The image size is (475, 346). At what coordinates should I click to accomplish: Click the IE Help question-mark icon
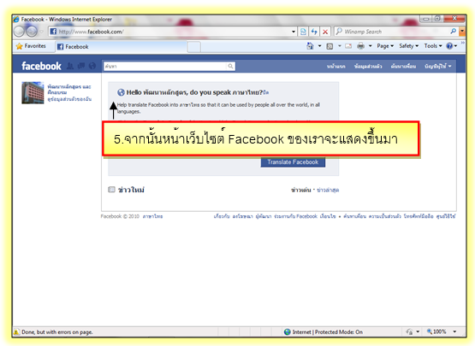(449, 46)
